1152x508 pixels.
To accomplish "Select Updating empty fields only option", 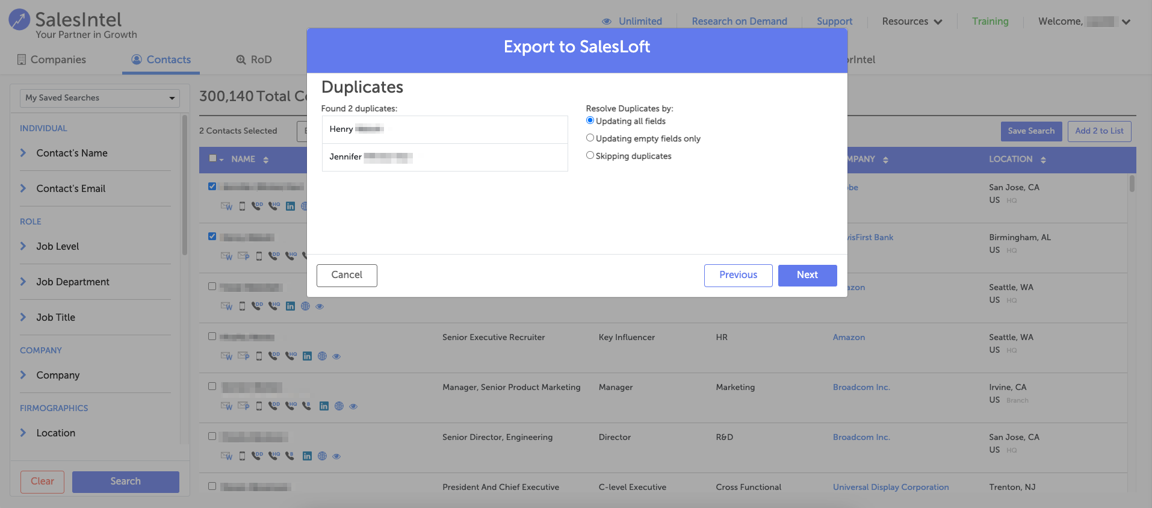I will (590, 138).
